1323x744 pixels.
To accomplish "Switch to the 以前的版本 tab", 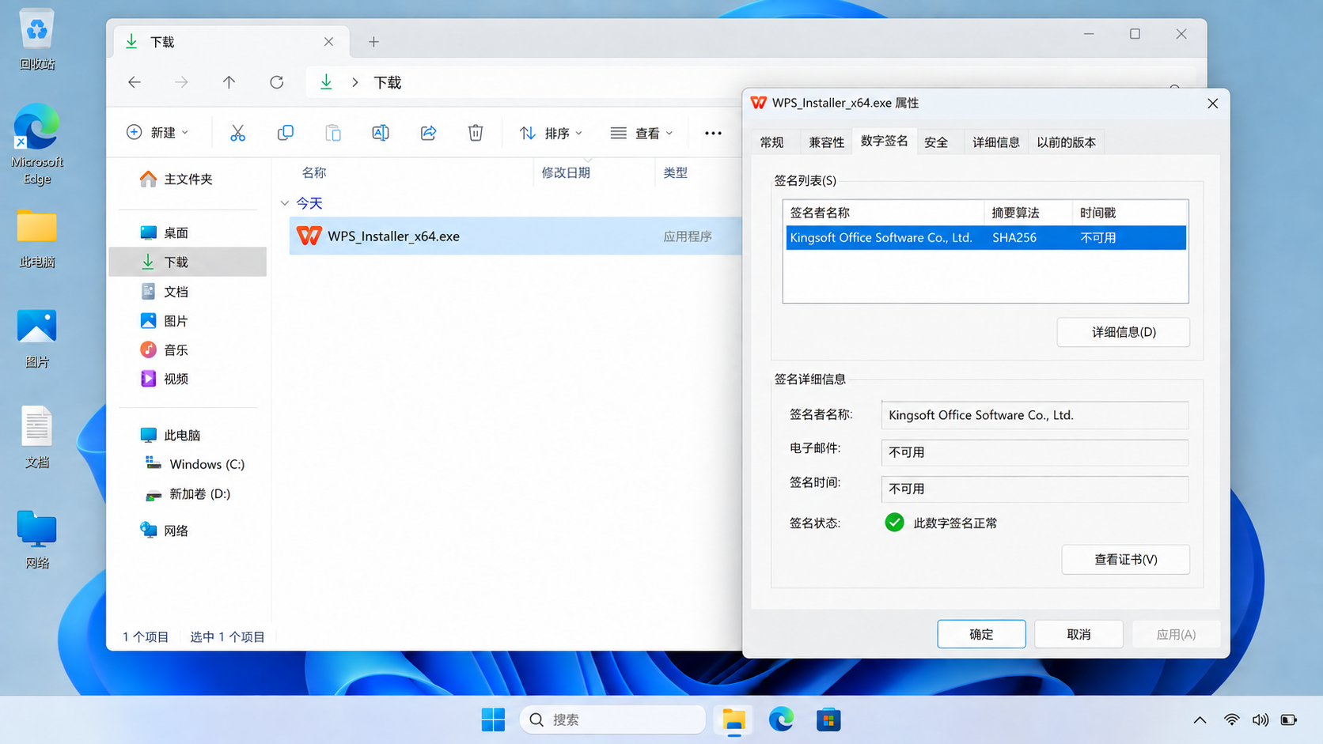I will (1066, 142).
